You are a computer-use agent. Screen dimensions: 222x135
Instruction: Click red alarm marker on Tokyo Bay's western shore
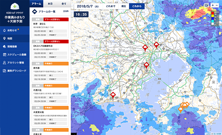coord(146,65)
